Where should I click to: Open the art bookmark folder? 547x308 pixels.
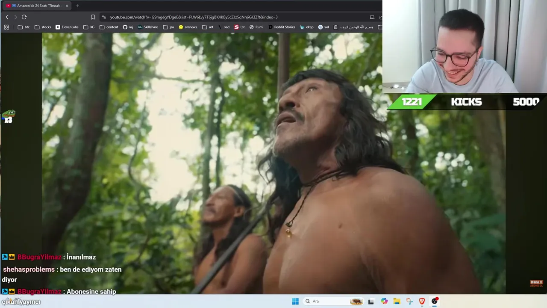click(208, 27)
